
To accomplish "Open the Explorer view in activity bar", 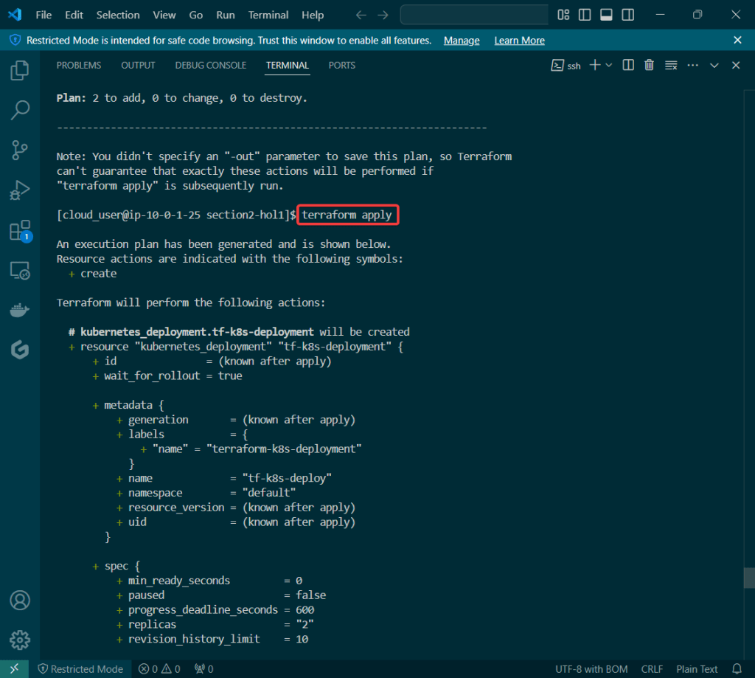I will coord(20,71).
